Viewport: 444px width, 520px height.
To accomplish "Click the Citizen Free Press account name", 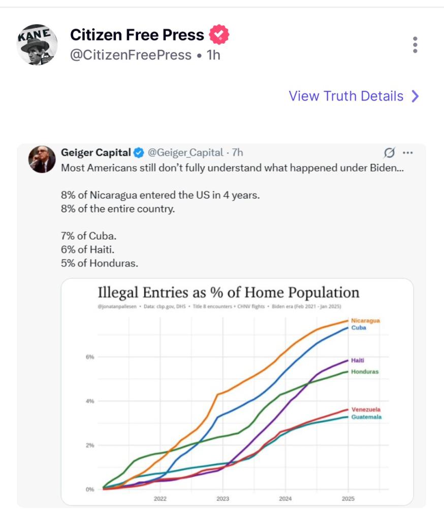I will pyautogui.click(x=137, y=35).
